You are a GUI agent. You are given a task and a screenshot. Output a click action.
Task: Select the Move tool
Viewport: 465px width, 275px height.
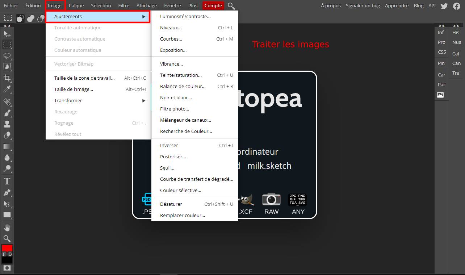click(x=7, y=34)
